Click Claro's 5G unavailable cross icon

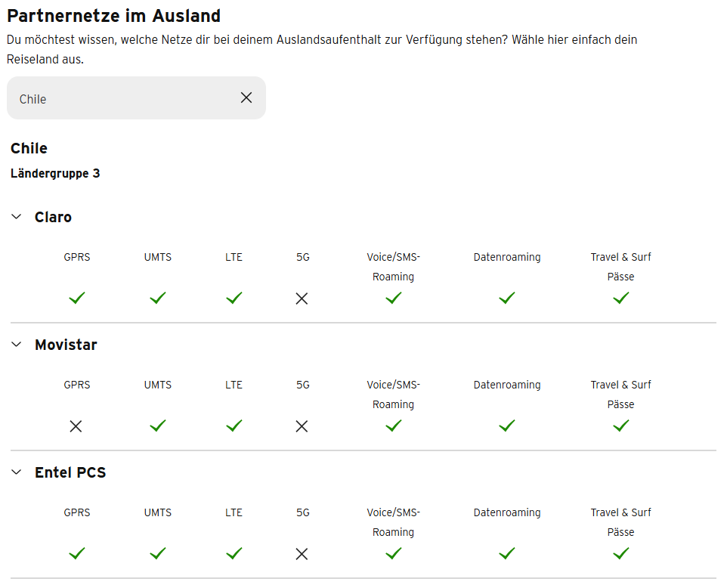click(302, 299)
